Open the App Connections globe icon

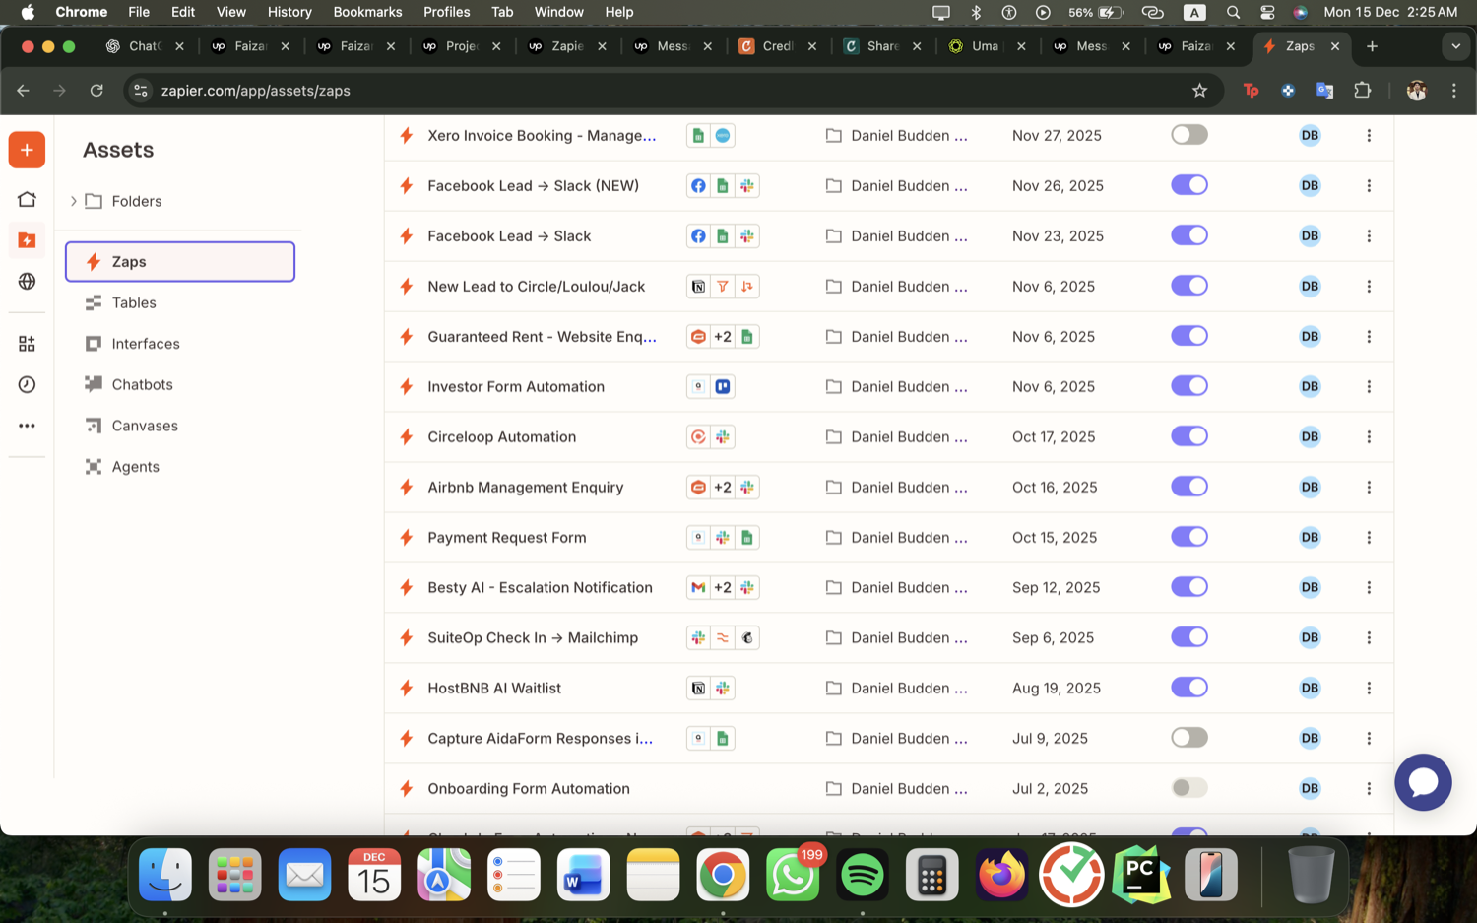click(27, 282)
